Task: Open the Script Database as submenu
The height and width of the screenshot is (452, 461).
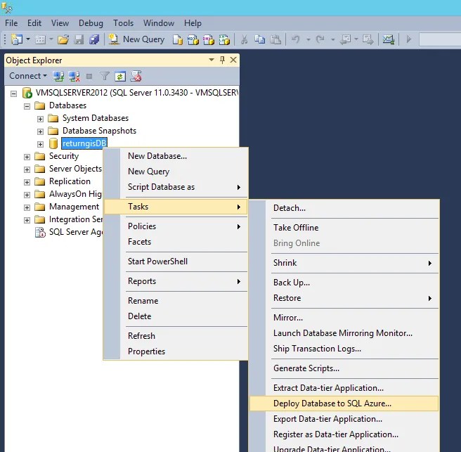Action: pos(176,187)
